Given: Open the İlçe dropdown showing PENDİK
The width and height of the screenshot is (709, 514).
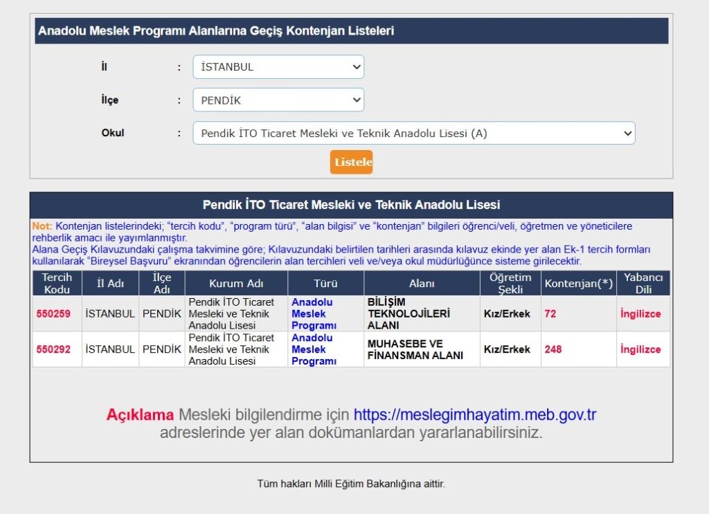Looking at the screenshot, I should 278,100.
